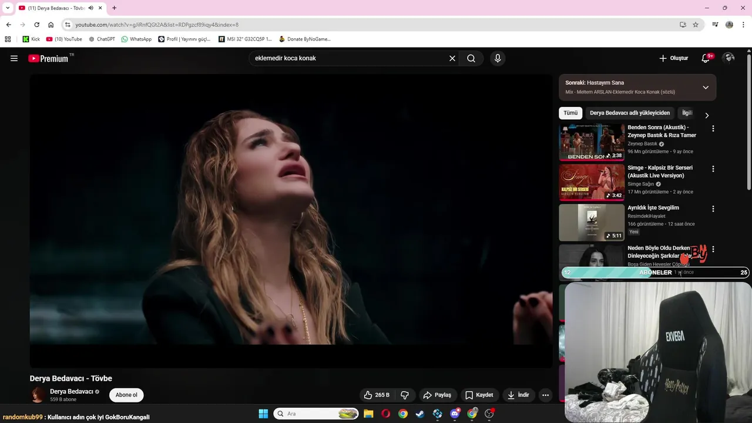Share the video via Paylaş

click(437, 395)
